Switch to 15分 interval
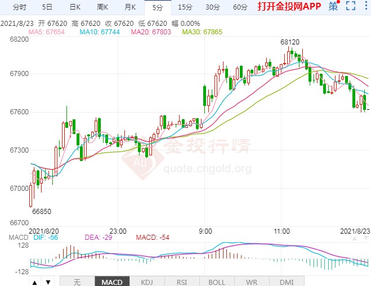 point(185,7)
